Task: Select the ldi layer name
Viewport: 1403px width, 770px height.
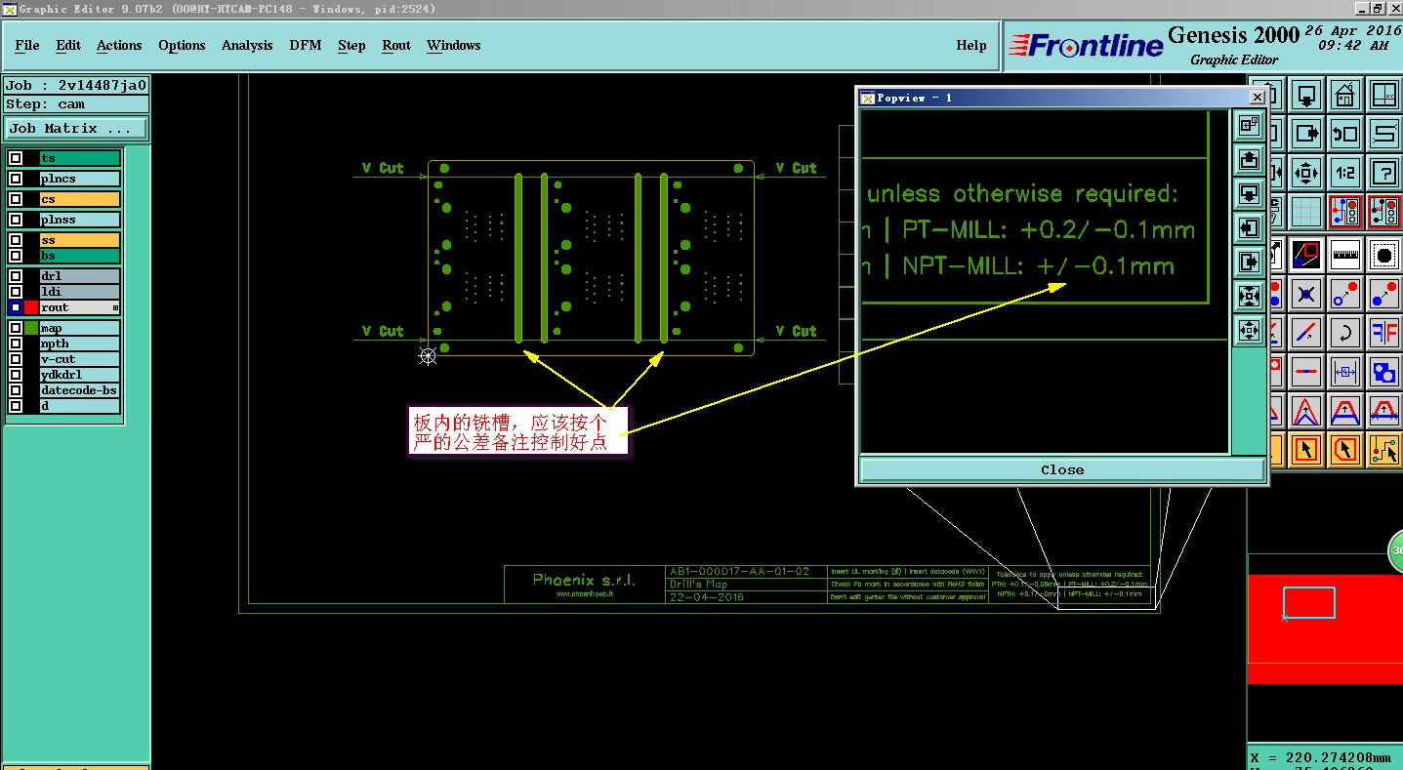Action: point(80,292)
